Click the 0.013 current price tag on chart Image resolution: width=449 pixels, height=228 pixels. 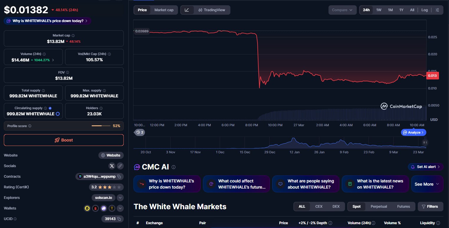(433, 76)
